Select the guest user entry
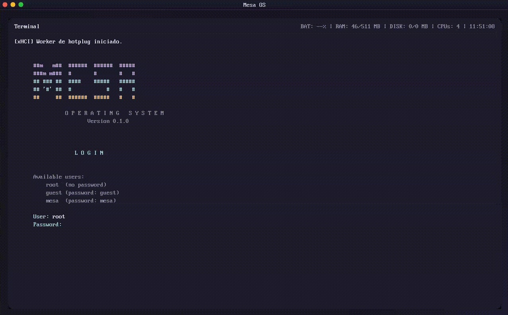 point(82,193)
